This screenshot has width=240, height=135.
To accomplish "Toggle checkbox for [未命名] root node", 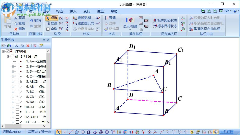I will coord(8,51).
